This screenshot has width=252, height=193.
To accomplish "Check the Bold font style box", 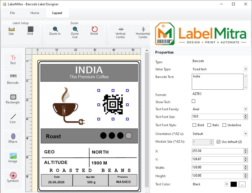I will (x=194, y=125).
